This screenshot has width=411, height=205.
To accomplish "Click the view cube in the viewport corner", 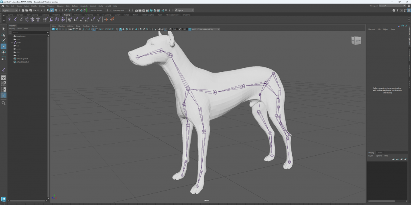I will (356, 41).
